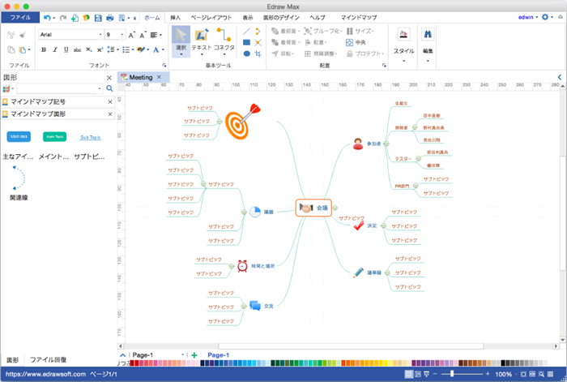This screenshot has height=382, width=567.
Task: Collapse the 時間と場所 branch toggle
Action: pyautogui.click(x=232, y=266)
